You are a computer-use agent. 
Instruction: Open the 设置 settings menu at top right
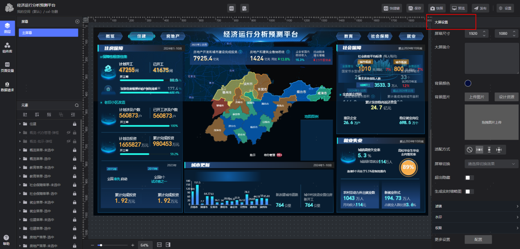tap(505, 8)
